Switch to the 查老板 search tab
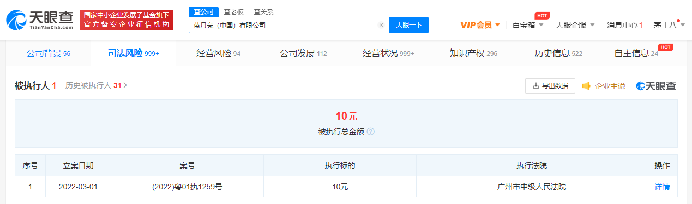The image size is (692, 204). click(x=234, y=11)
